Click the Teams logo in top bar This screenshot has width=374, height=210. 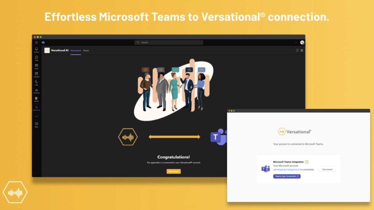43,42
